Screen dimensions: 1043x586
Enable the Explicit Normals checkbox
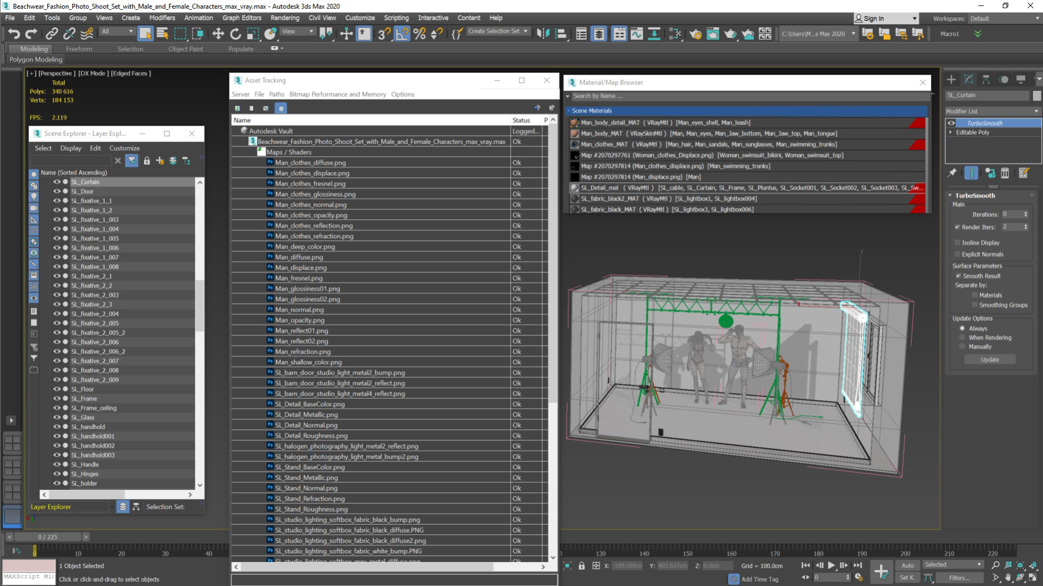point(957,254)
